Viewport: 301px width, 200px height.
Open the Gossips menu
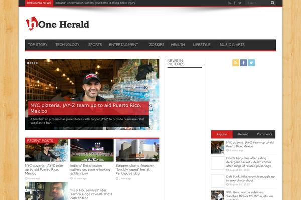pos(157,45)
